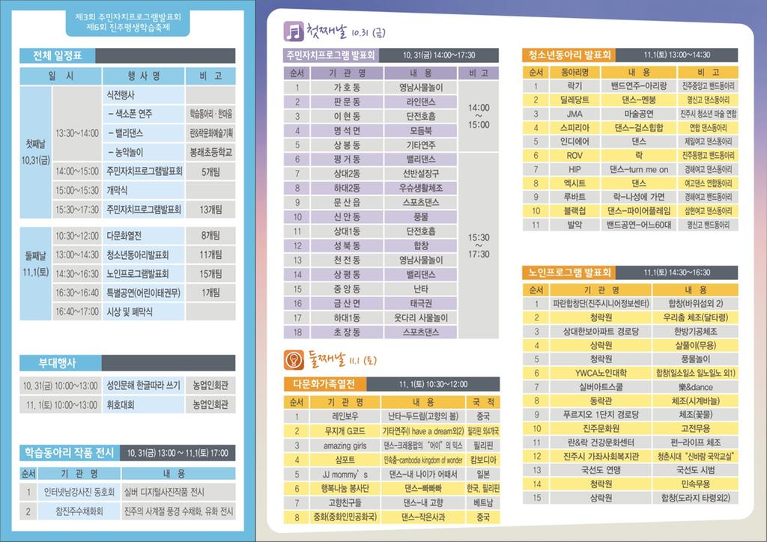Click the 모듬북 content cell
The height and width of the screenshot is (542, 767).
click(421, 130)
